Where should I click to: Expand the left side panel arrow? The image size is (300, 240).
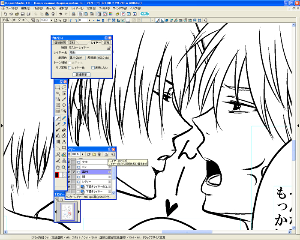[2, 126]
